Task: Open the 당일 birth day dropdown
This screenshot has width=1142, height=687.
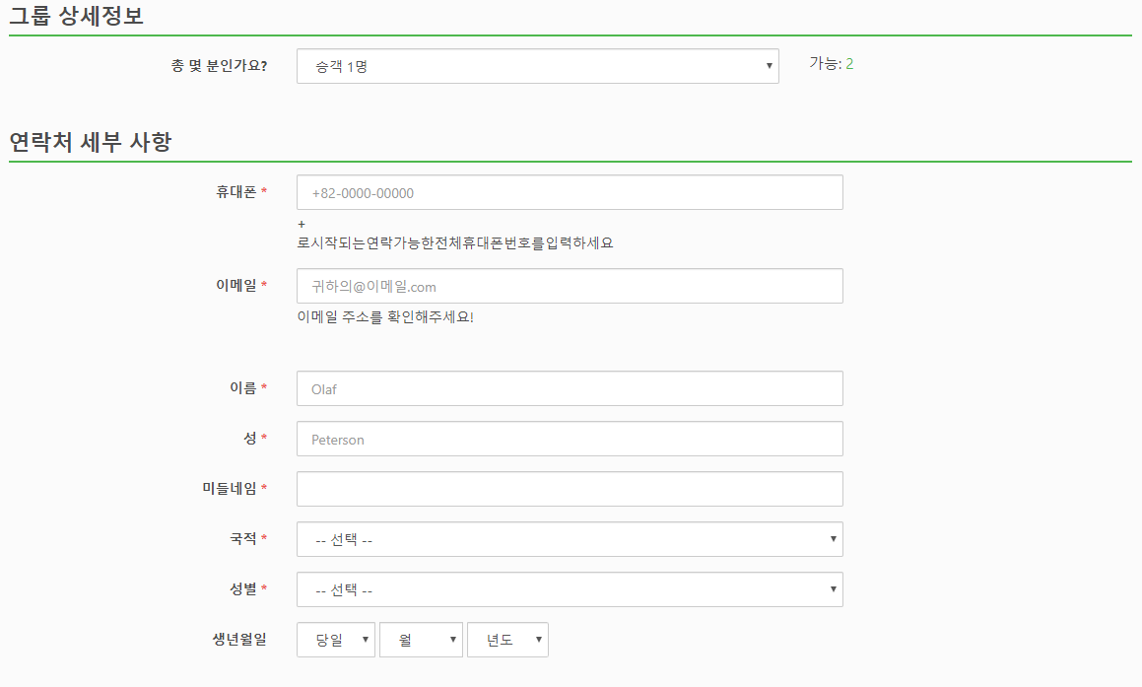Action: (336, 640)
